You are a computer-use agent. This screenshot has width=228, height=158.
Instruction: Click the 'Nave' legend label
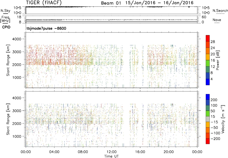[x=217, y=20]
